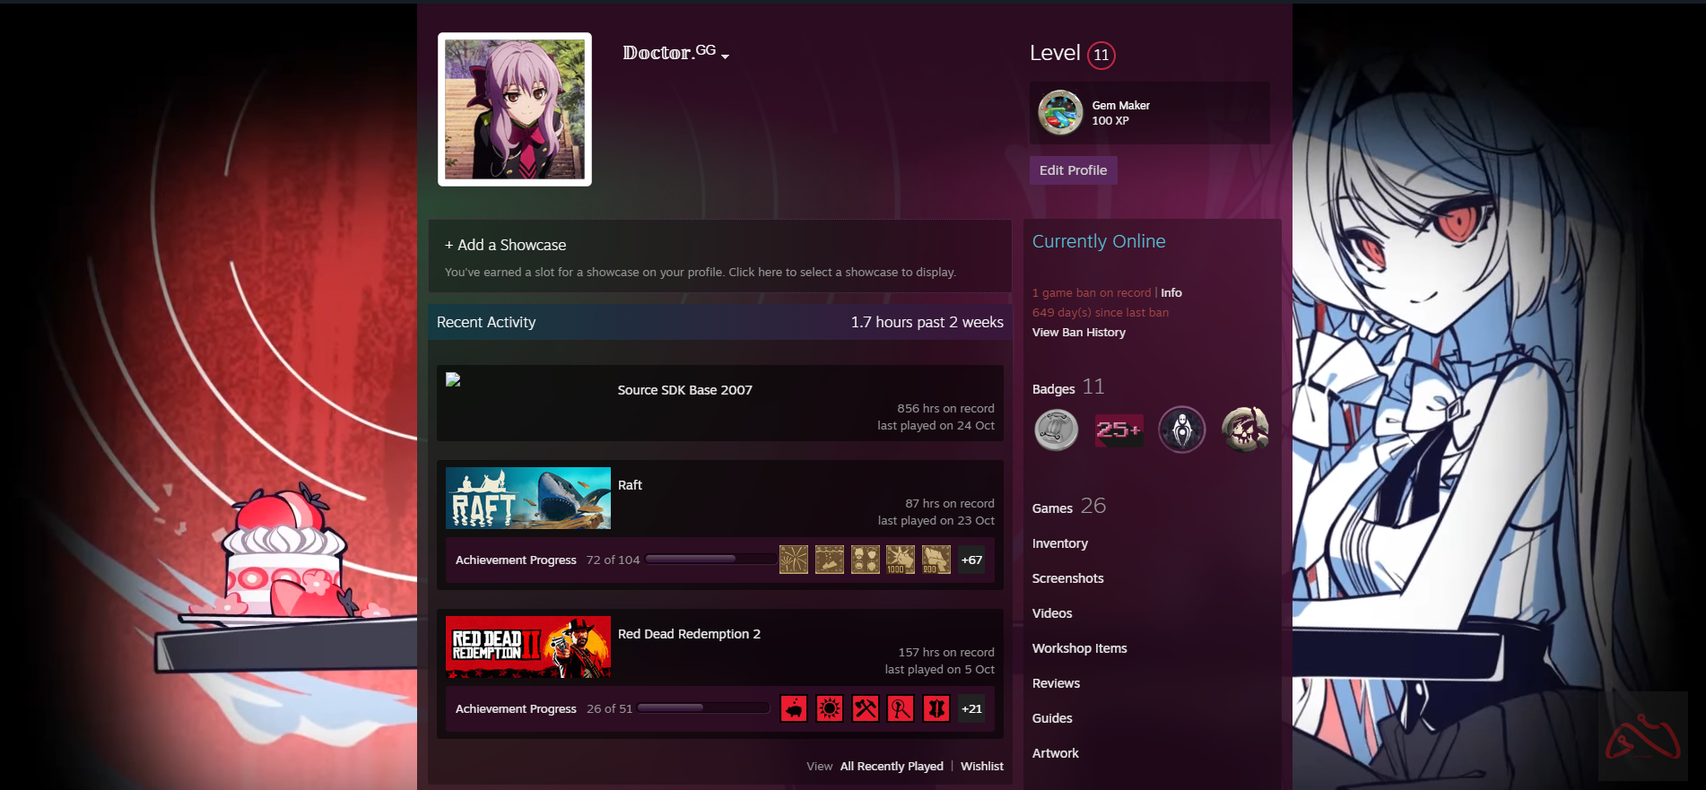Open the Inventory section

click(x=1059, y=543)
